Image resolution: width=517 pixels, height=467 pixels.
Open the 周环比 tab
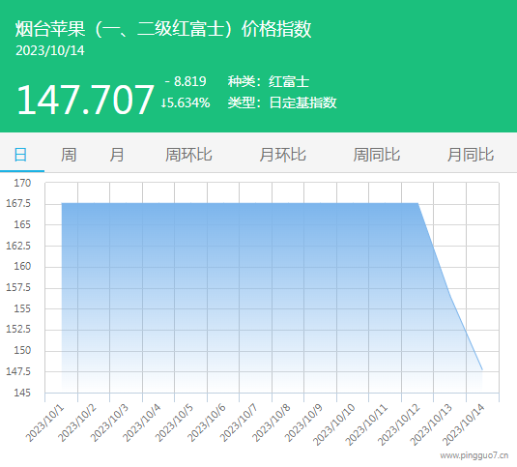(x=188, y=155)
